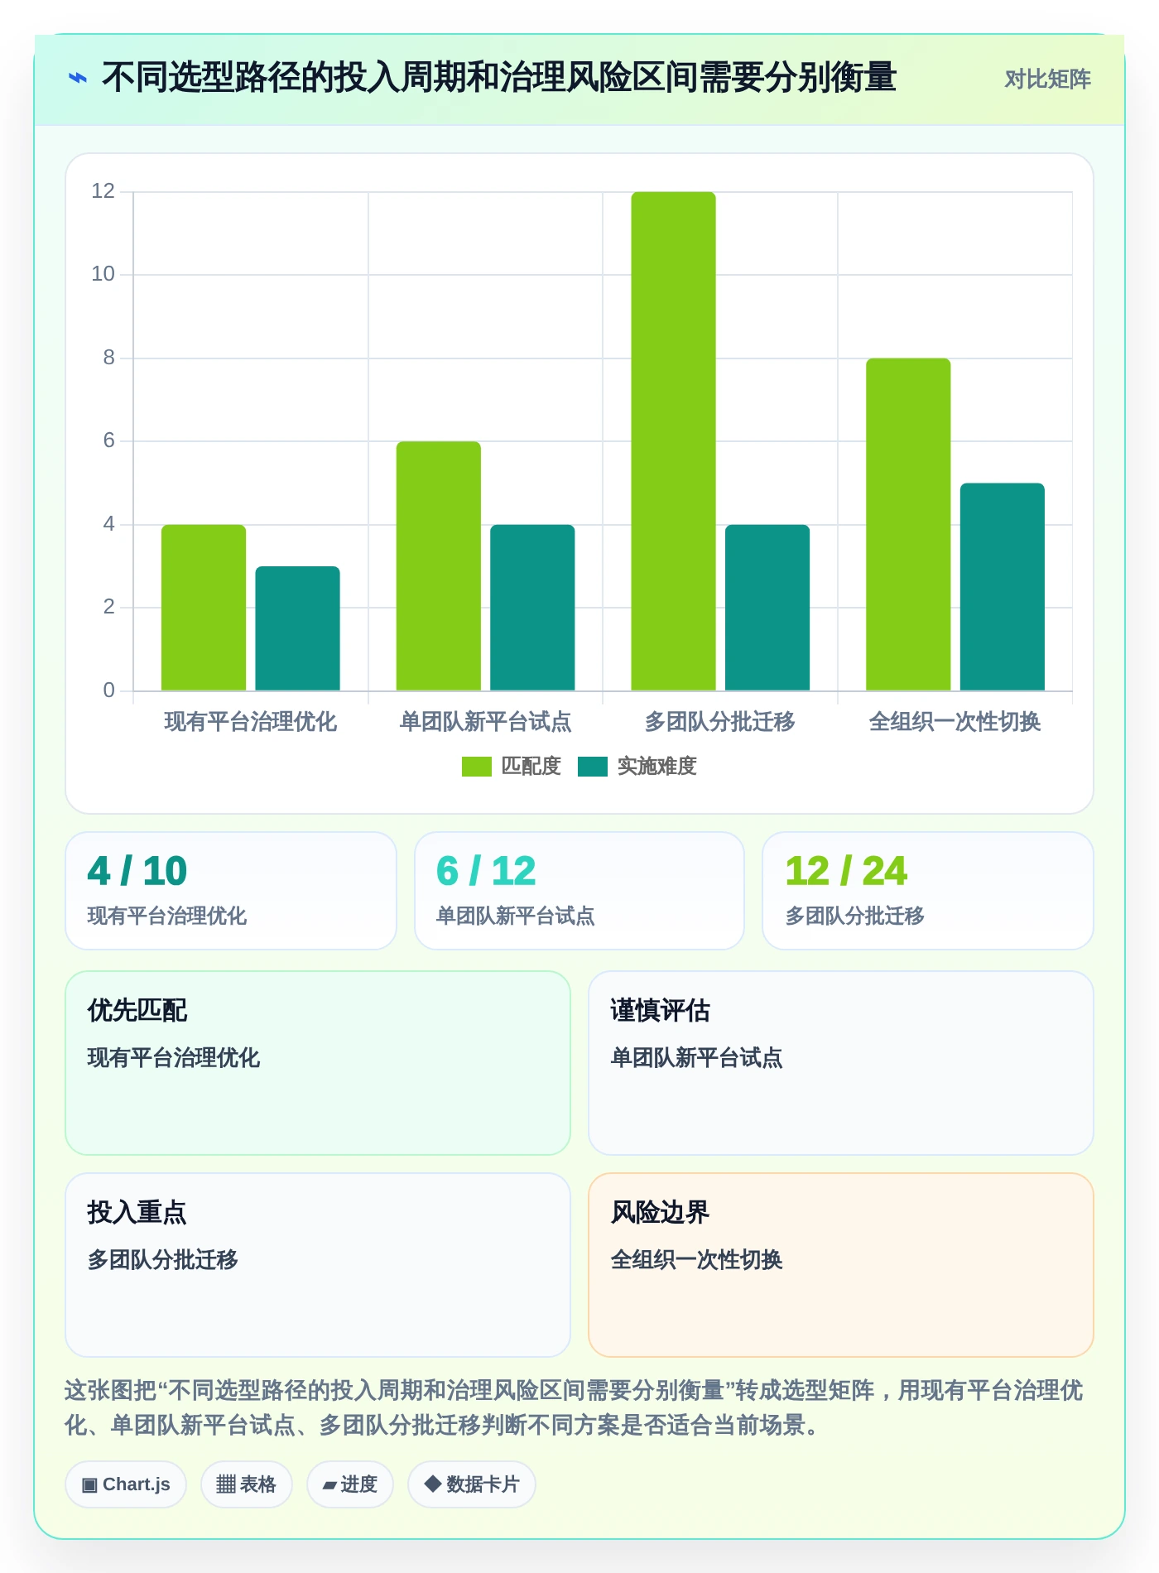Open the 谨慎评估 matrix card

point(841,1063)
